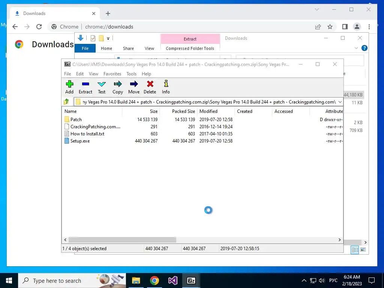Open the Windows Start menu
384x288 pixels.
tap(9, 280)
